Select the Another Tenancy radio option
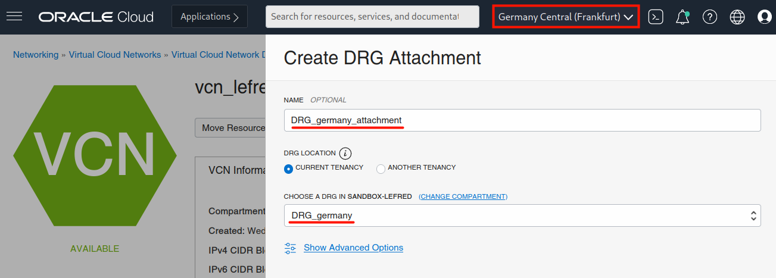The width and height of the screenshot is (776, 278). [381, 168]
